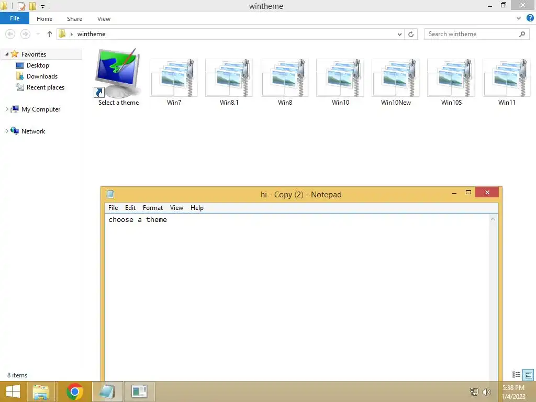This screenshot has width=536, height=402.
Task: Click the Properties quick access icon
Action: [21, 6]
